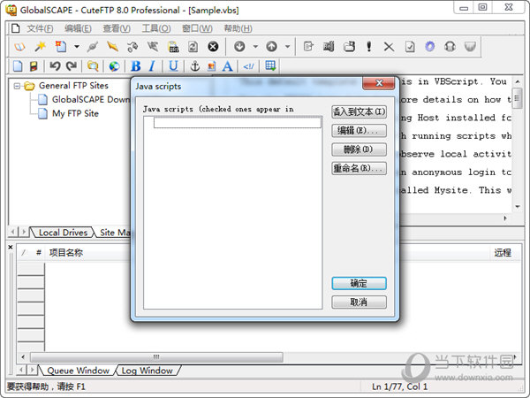
Task: Click the Find magnifier icon
Action: pyautogui.click(x=93, y=66)
